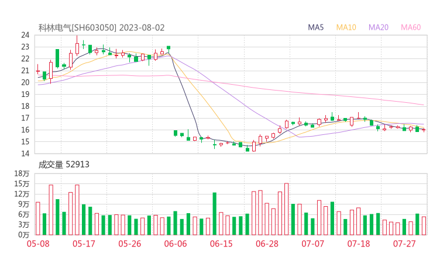The image size is (433, 257).
Task: Click the first candlestick above 05-08
Action: click(x=38, y=69)
